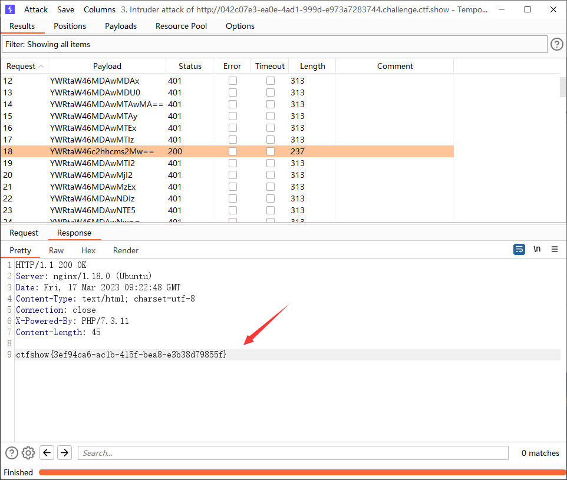Screen dimensions: 567x480
Task: Toggle word wrap icon in response viewer
Action: [x=519, y=249]
